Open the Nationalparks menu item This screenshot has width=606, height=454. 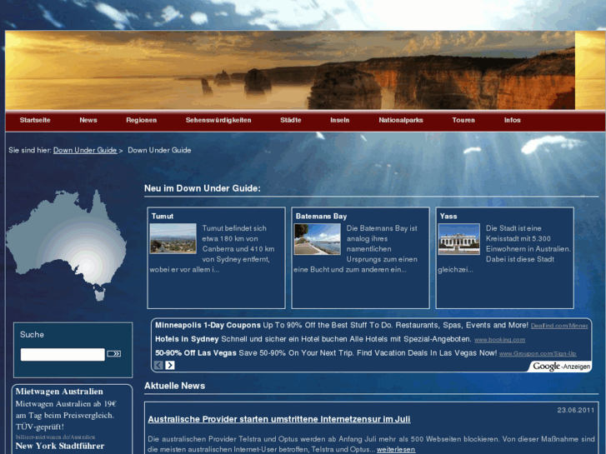tap(401, 120)
